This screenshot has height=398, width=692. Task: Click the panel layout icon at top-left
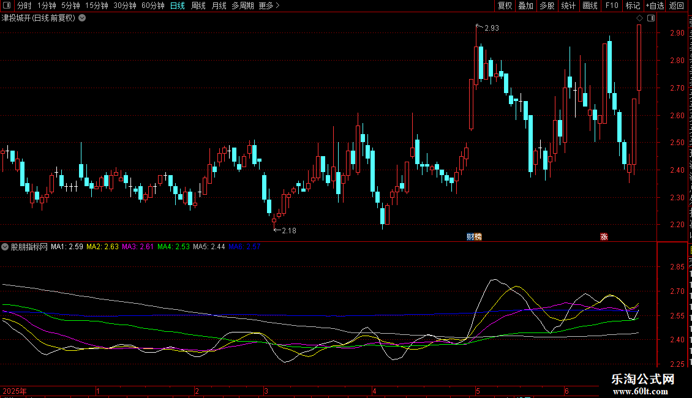tap(7, 6)
